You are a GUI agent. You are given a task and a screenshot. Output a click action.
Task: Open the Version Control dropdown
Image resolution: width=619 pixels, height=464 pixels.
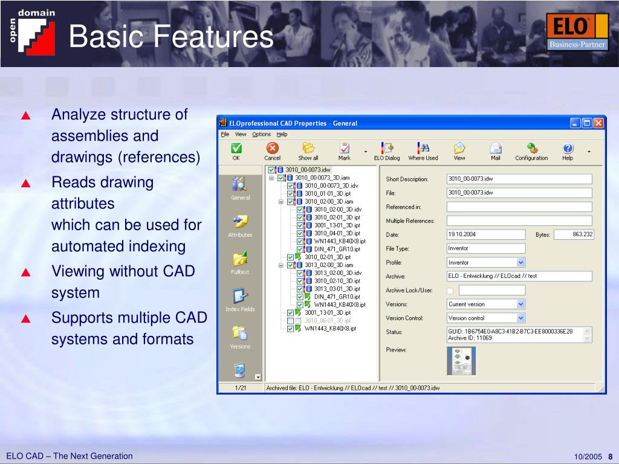tap(520, 318)
